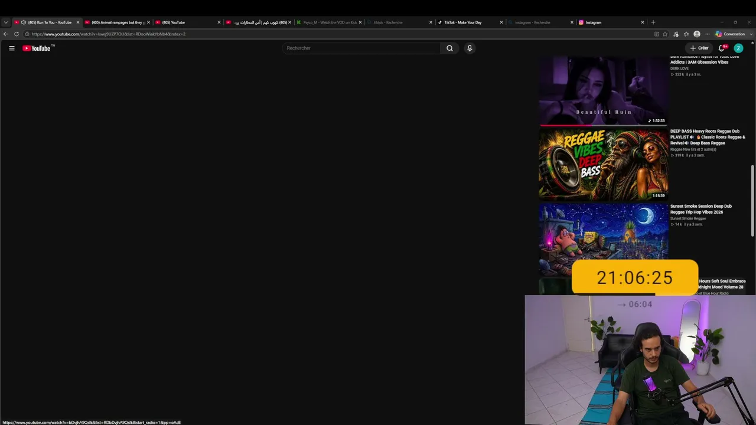
Task: Open the Dark Romance playlist video title
Action: point(705,59)
